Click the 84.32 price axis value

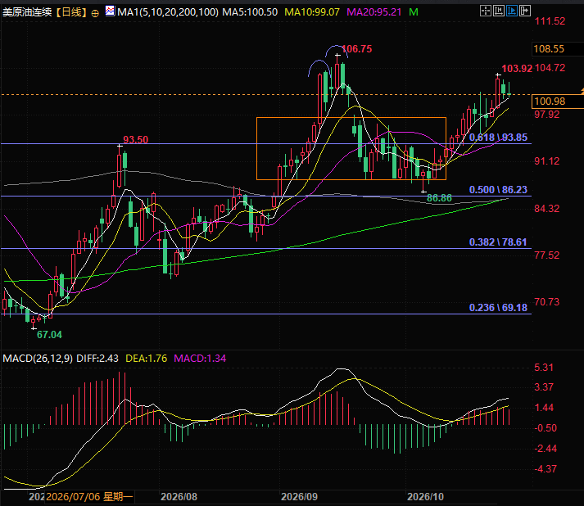point(547,209)
